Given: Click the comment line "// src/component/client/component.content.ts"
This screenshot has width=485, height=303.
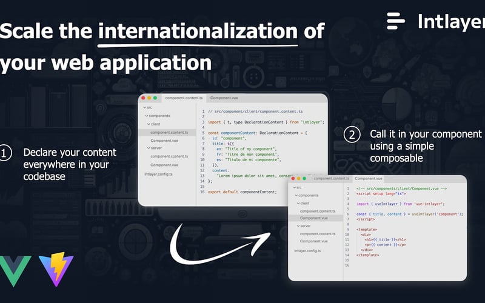Looking at the screenshot, I should pos(255,112).
